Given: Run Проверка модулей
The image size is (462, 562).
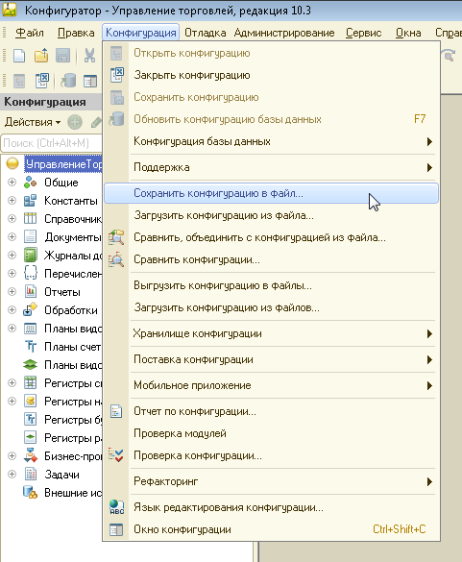Looking at the screenshot, I should tap(271, 433).
